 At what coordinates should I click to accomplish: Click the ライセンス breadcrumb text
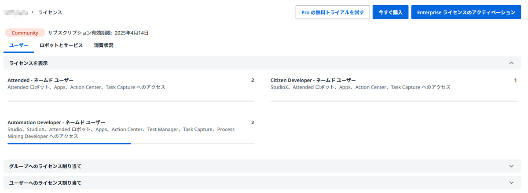pos(50,12)
